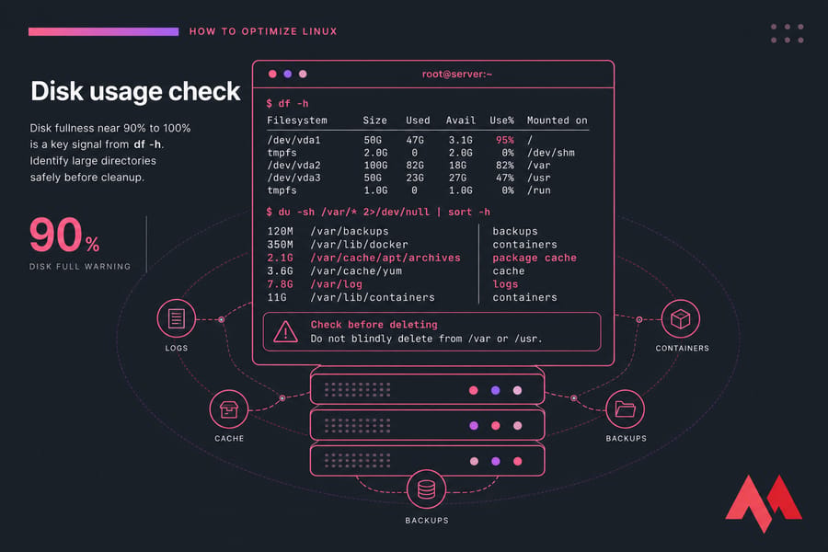Viewport: 828px width, 552px height.
Task: Click the pink 'logs' label
Action: [x=505, y=284]
